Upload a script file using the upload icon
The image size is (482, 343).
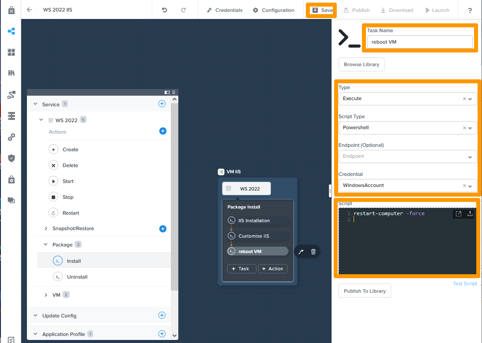click(x=470, y=213)
